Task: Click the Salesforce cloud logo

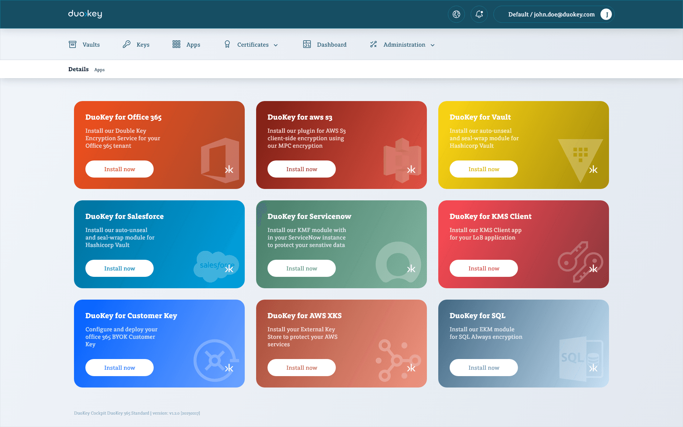Action: (x=216, y=266)
